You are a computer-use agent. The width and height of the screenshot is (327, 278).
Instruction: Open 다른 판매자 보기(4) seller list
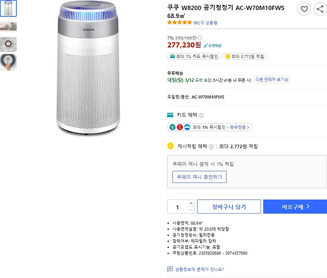pos(271,79)
